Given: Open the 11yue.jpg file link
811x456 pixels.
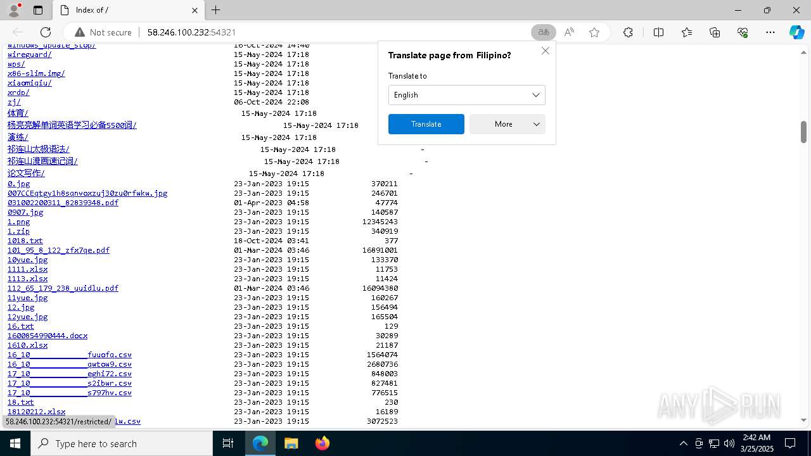Looking at the screenshot, I should coord(28,298).
